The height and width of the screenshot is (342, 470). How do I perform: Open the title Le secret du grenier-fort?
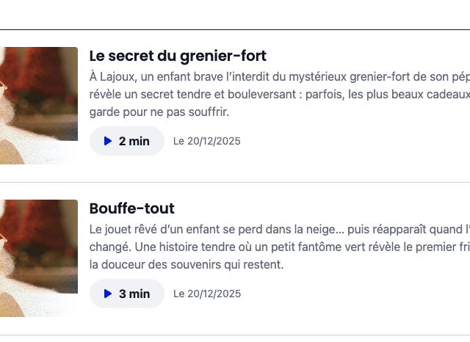178,56
